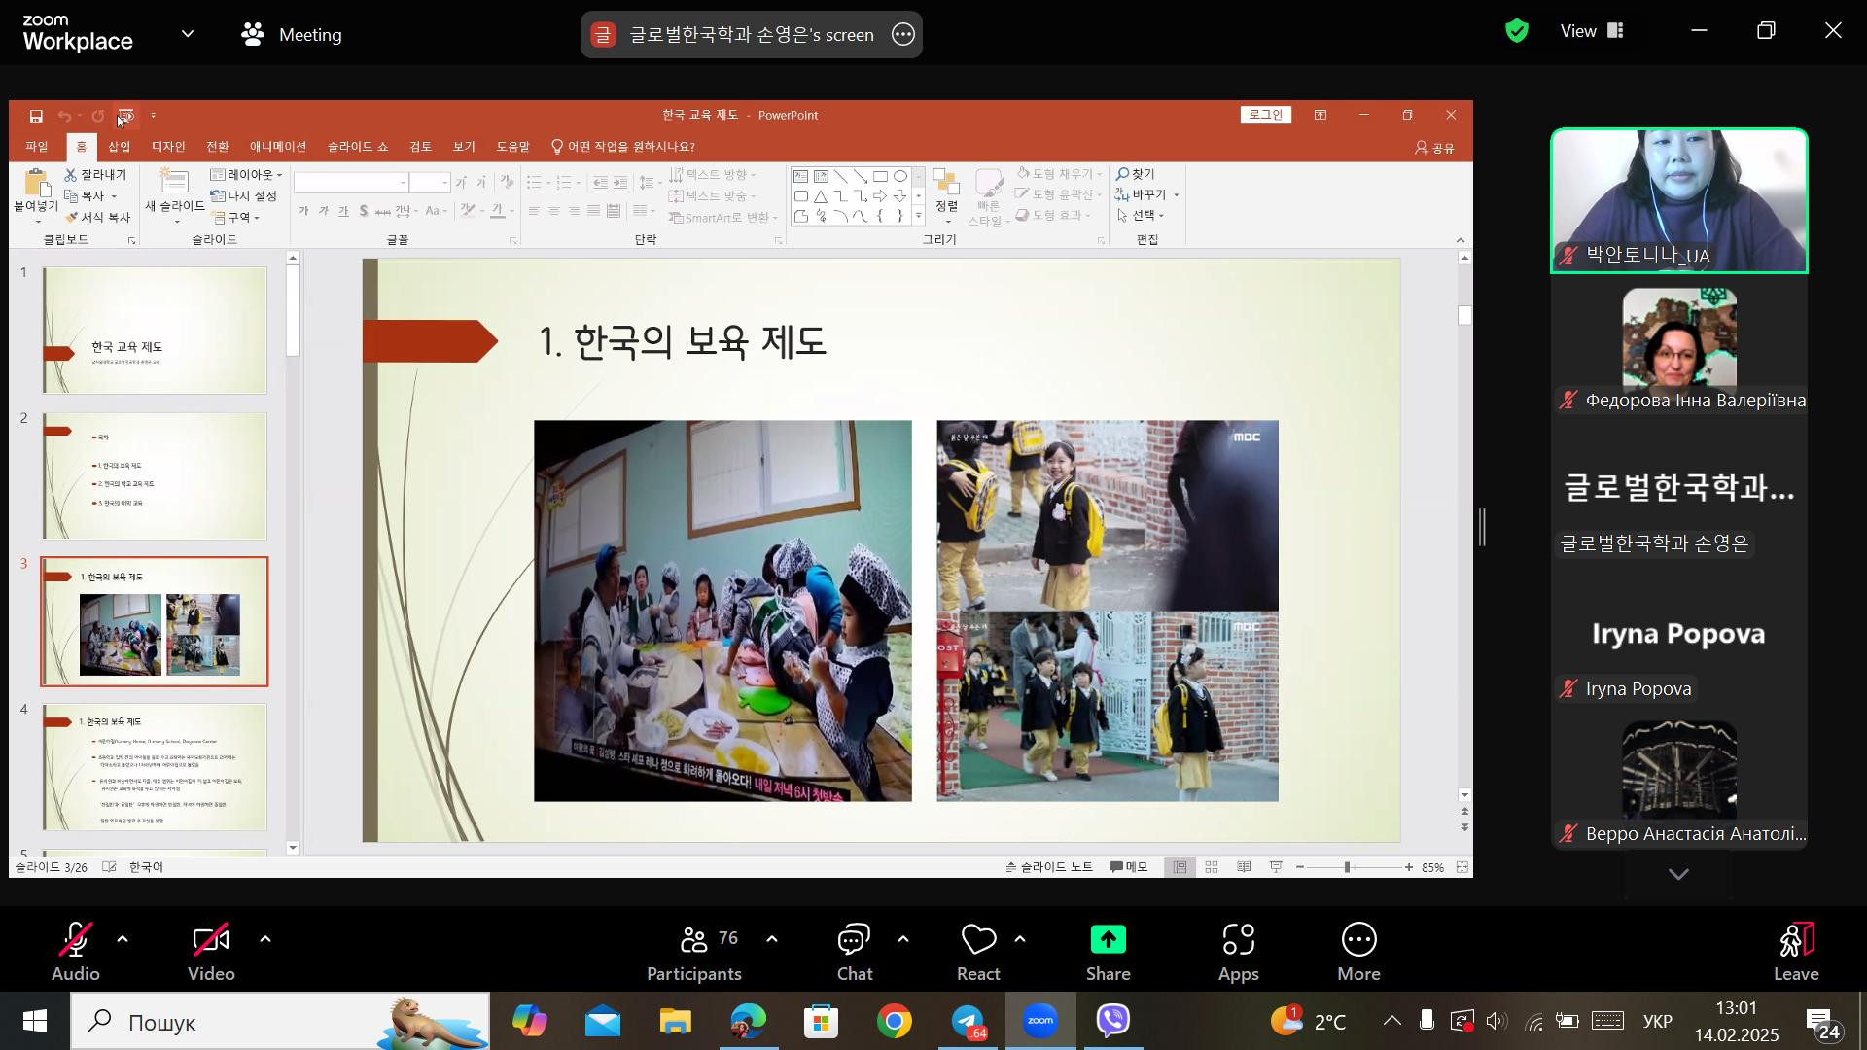This screenshot has height=1050, width=1867.
Task: Click the green security shield icon
Action: 1516,31
